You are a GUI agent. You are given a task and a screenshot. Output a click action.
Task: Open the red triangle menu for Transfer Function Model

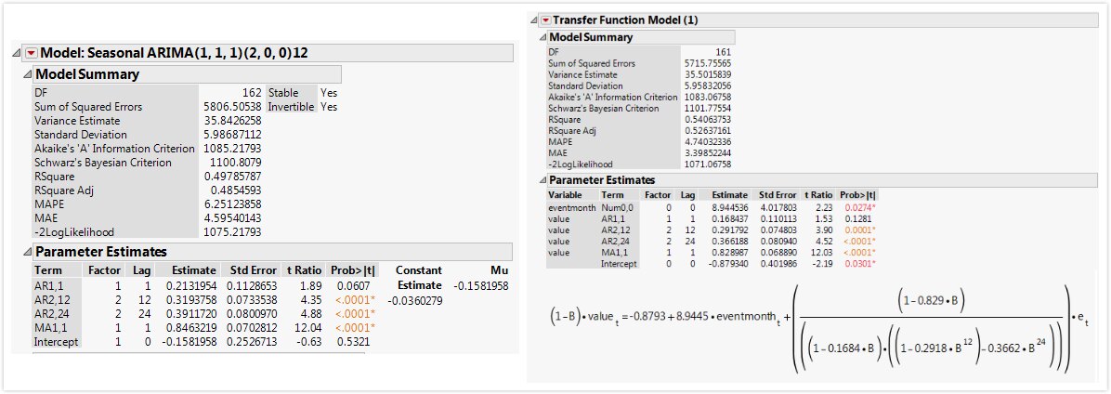tap(545, 20)
